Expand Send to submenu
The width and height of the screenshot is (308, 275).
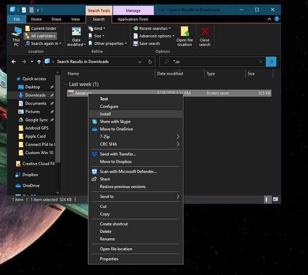click(x=135, y=197)
